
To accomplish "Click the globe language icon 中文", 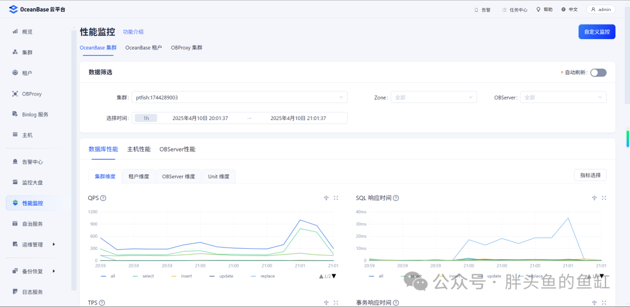I will point(563,9).
